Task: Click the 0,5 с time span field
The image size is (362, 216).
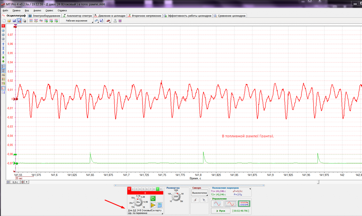Action: point(15,182)
